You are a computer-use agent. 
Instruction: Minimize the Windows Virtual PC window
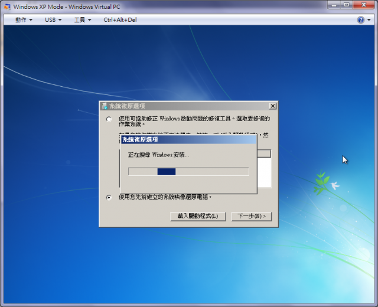(334, 5)
